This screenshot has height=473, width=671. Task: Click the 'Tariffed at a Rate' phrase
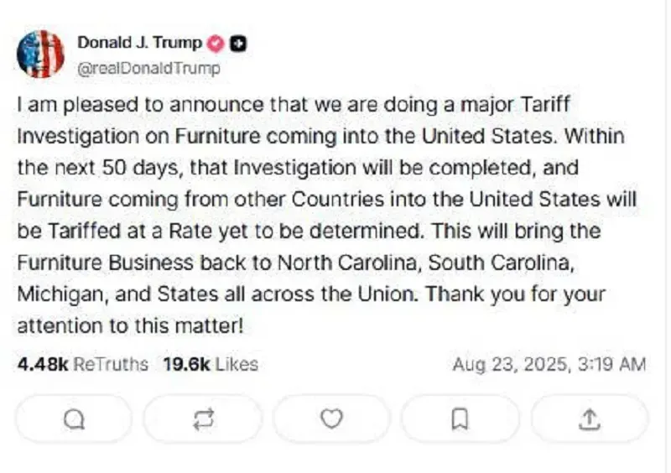click(x=130, y=231)
